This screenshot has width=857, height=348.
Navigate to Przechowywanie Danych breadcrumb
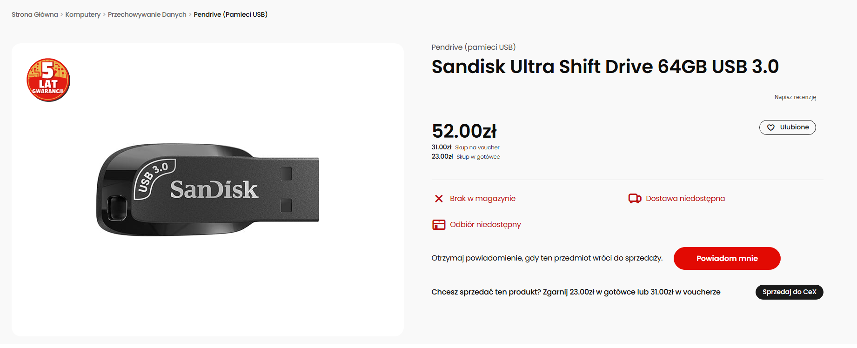[147, 14]
